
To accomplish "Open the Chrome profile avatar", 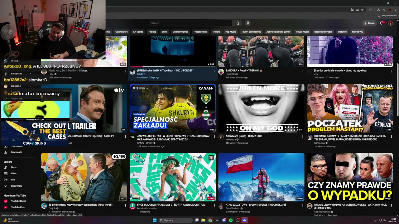I will click(x=390, y=10).
